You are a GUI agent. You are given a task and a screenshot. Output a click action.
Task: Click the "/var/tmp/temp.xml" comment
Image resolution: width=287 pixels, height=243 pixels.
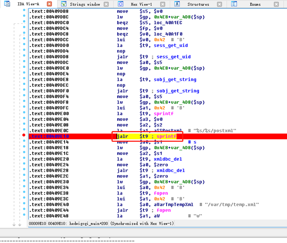click(x=231, y=205)
